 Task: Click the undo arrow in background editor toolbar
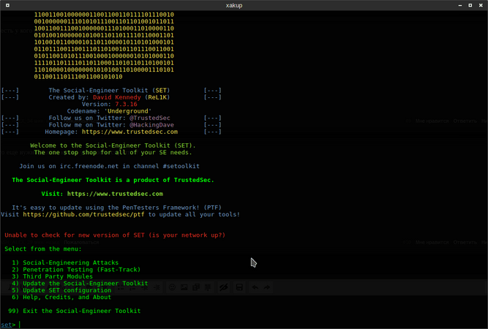pyautogui.click(x=255, y=287)
